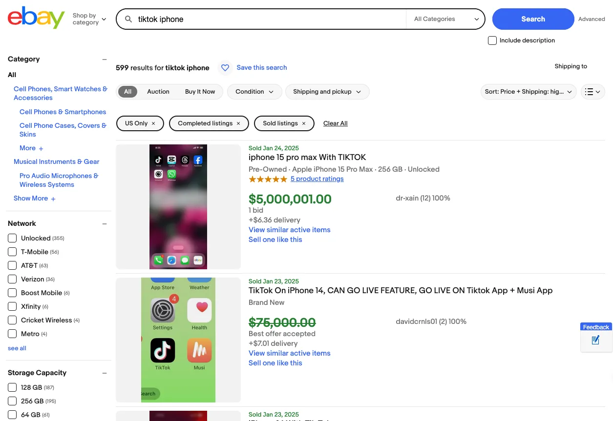Click Save this search link
Screen dimensions: 613x421
point(262,68)
